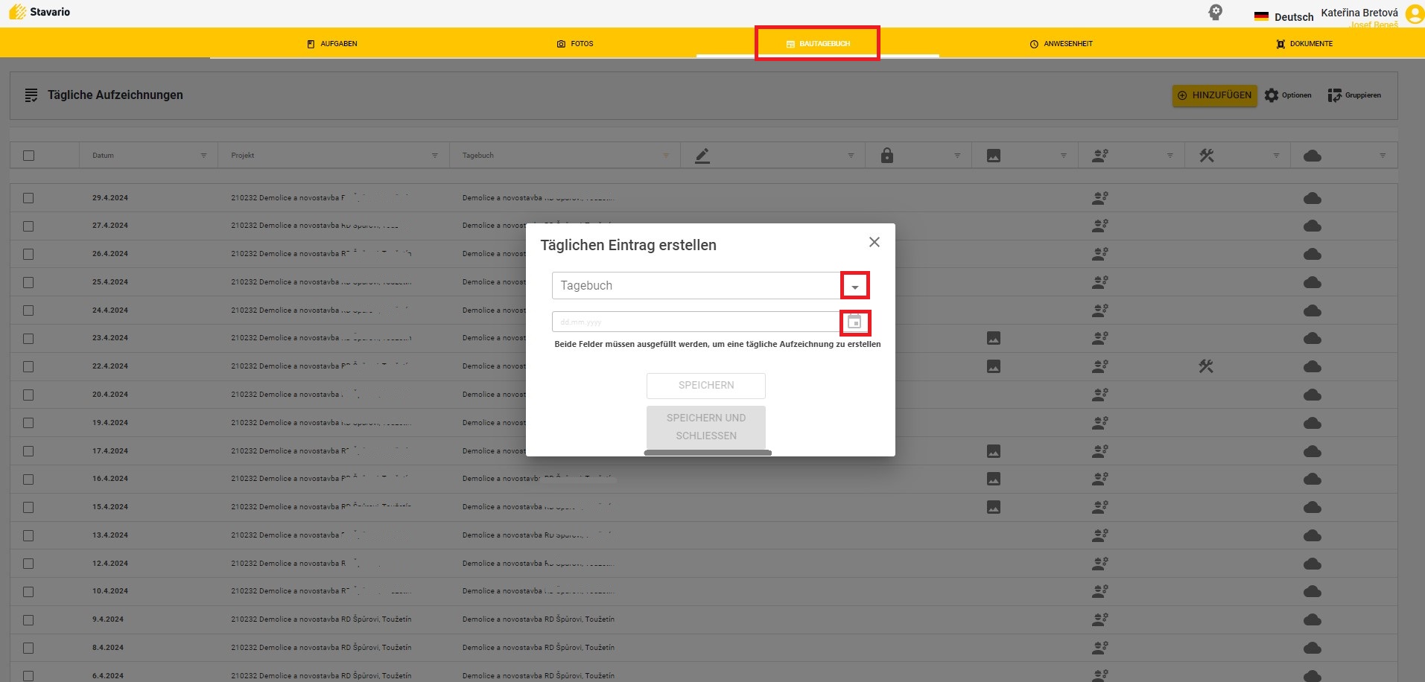Screen dimensions: 1425x682
Task: Click the lock column header icon
Action: [x=886, y=156]
